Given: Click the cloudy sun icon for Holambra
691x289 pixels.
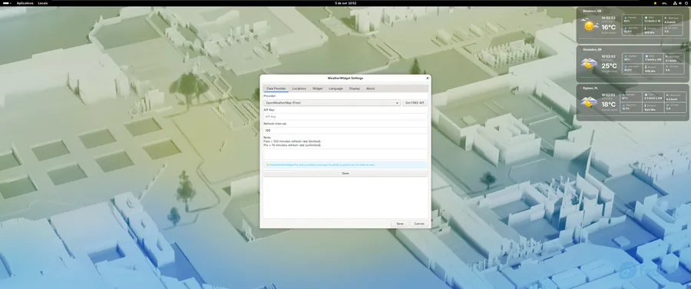Looking at the screenshot, I should [589, 63].
